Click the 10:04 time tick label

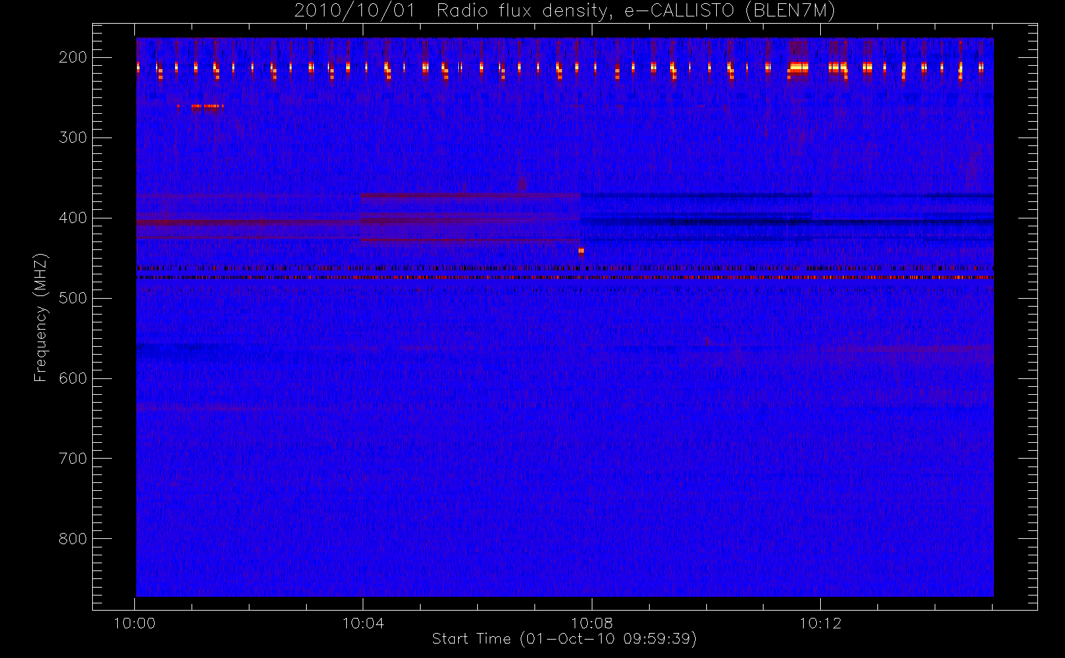(363, 623)
